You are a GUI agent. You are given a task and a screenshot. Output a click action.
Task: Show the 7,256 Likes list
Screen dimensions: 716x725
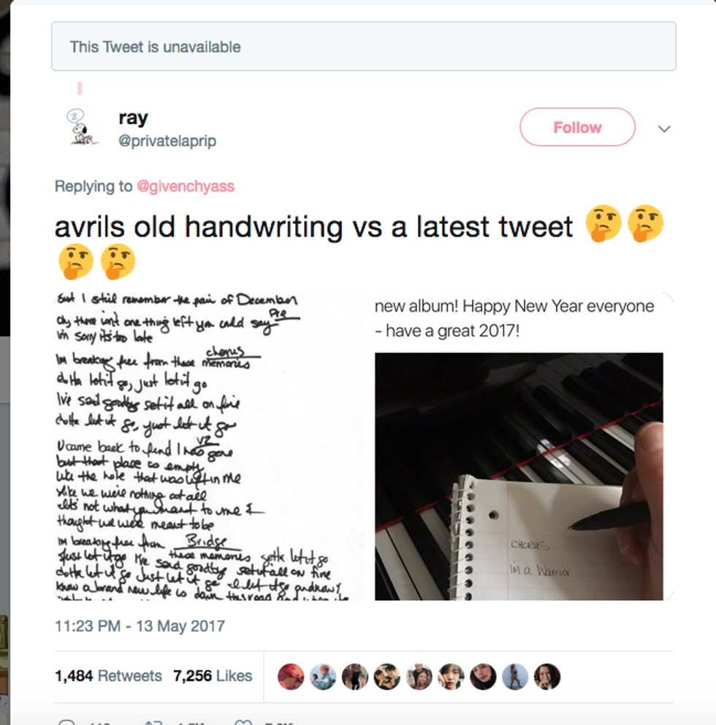213,676
